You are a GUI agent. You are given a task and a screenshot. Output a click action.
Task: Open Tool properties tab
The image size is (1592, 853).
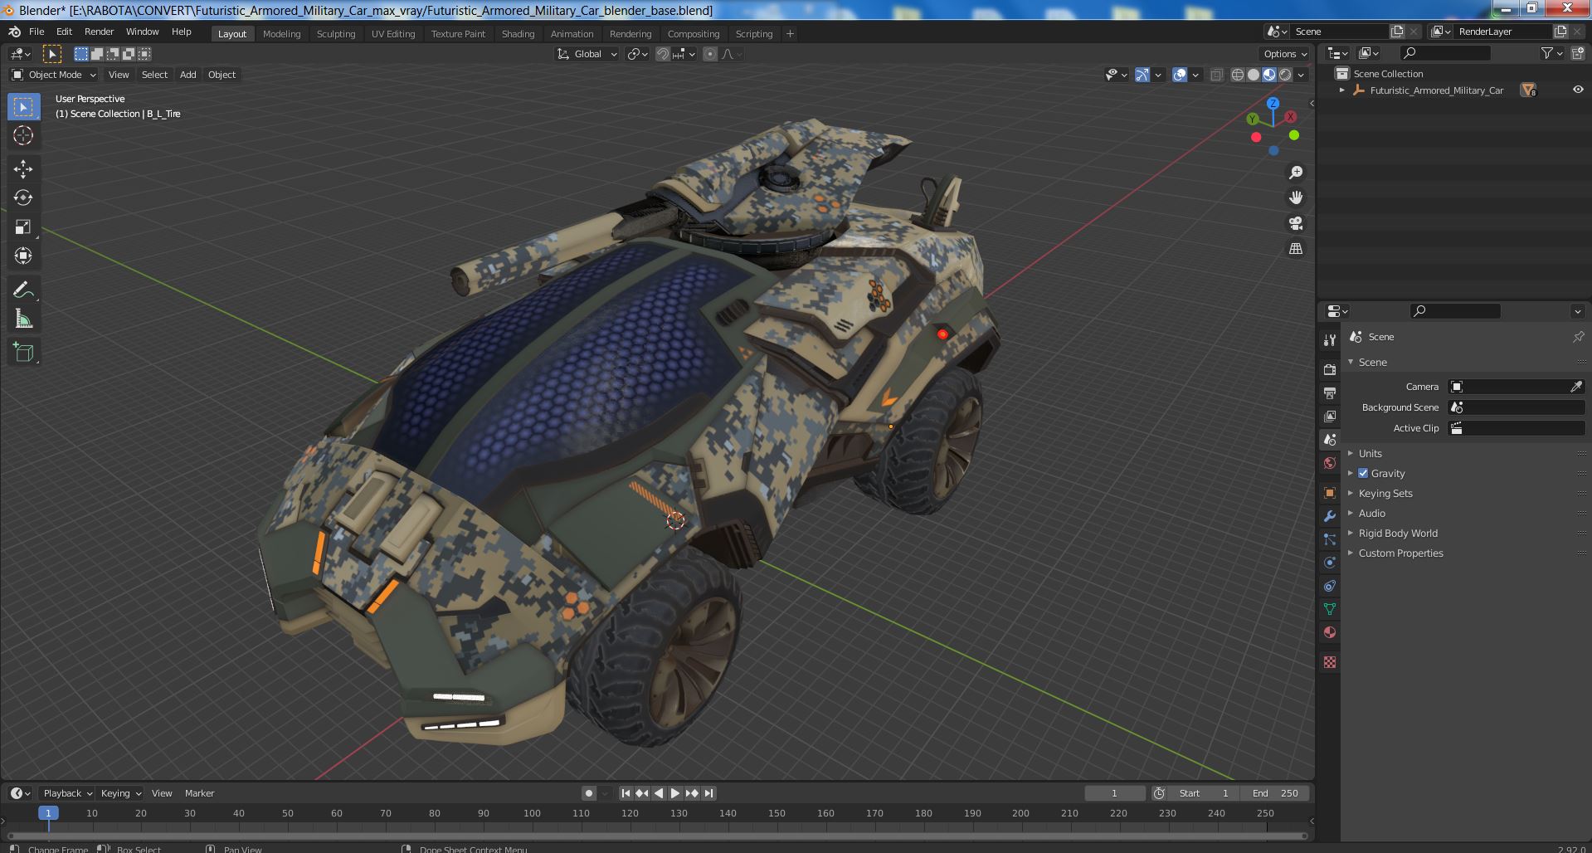[x=1330, y=339]
